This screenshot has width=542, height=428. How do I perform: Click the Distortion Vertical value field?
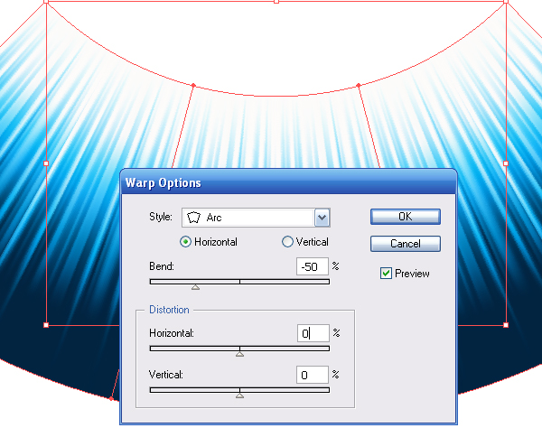(x=313, y=375)
